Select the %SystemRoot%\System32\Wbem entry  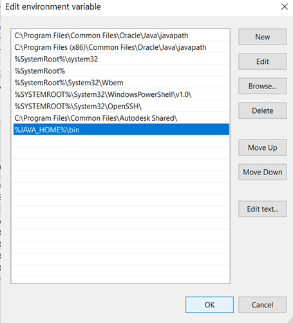pos(121,83)
